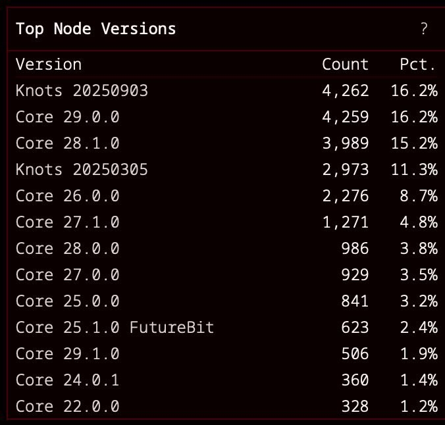
Task: Select the Core 25.1.0 FutureBit row
Action: [x=115, y=328]
